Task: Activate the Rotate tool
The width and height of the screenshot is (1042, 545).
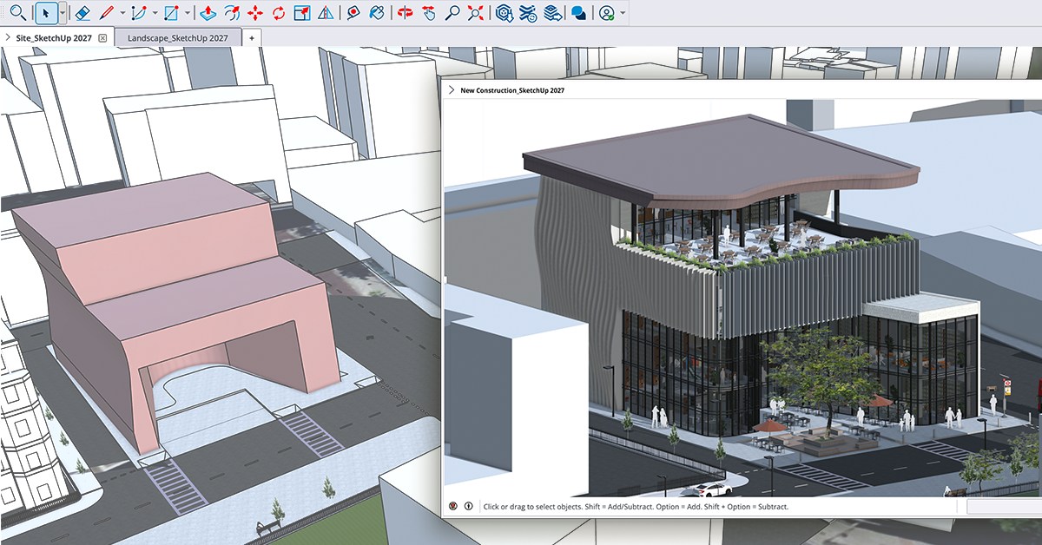Action: tap(279, 13)
